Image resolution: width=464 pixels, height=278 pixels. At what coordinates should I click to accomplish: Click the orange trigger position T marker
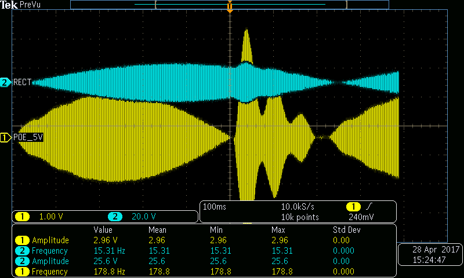pos(230,6)
